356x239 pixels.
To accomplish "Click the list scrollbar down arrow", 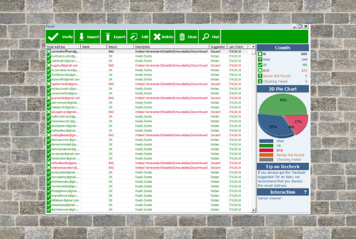I will (x=253, y=210).
